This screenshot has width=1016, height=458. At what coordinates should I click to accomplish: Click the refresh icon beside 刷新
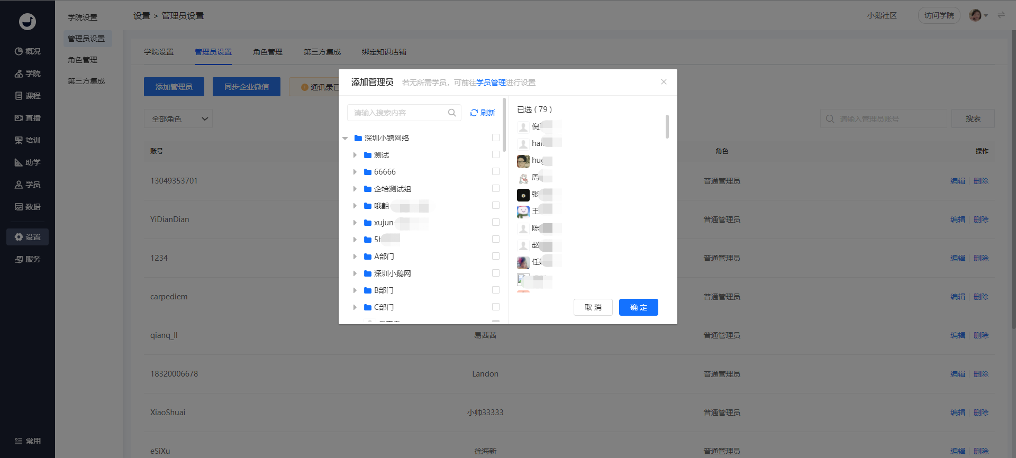(474, 113)
